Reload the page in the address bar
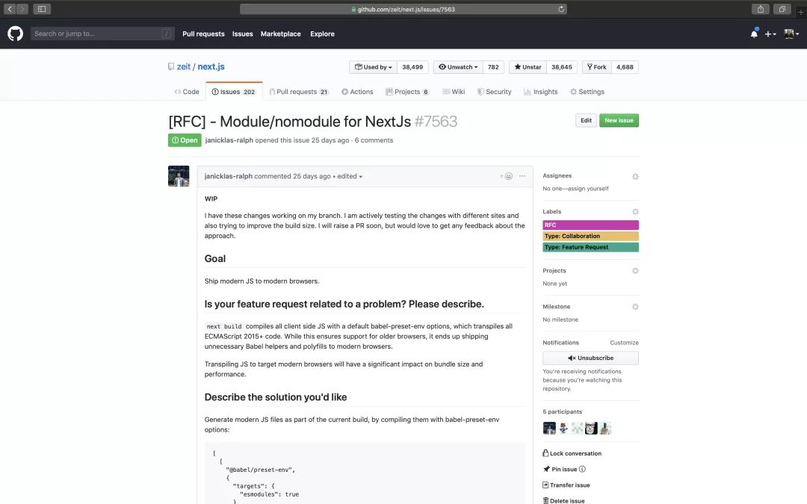This screenshot has width=807, height=504. click(561, 9)
